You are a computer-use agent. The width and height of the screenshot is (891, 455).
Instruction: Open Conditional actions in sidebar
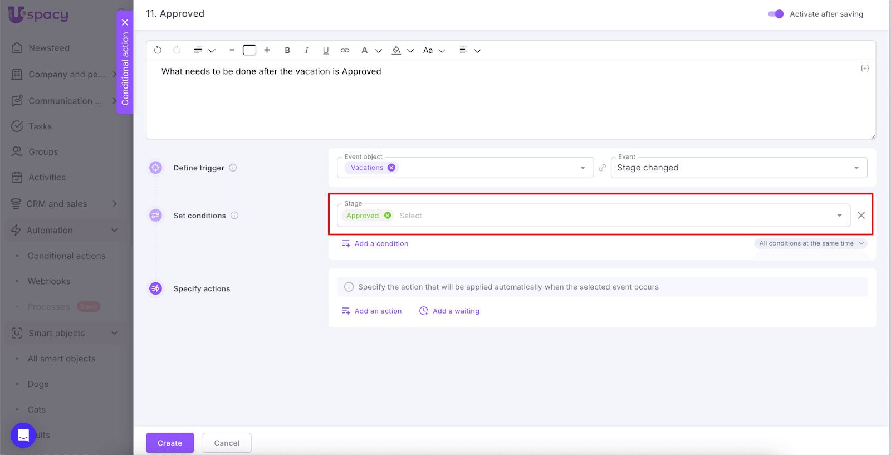[66, 256]
